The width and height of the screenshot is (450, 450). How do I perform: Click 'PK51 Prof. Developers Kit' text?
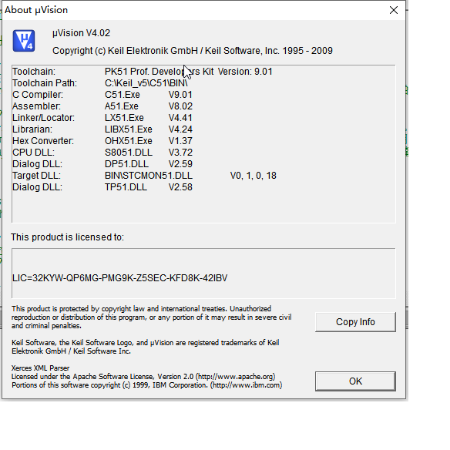pyautogui.click(x=159, y=72)
